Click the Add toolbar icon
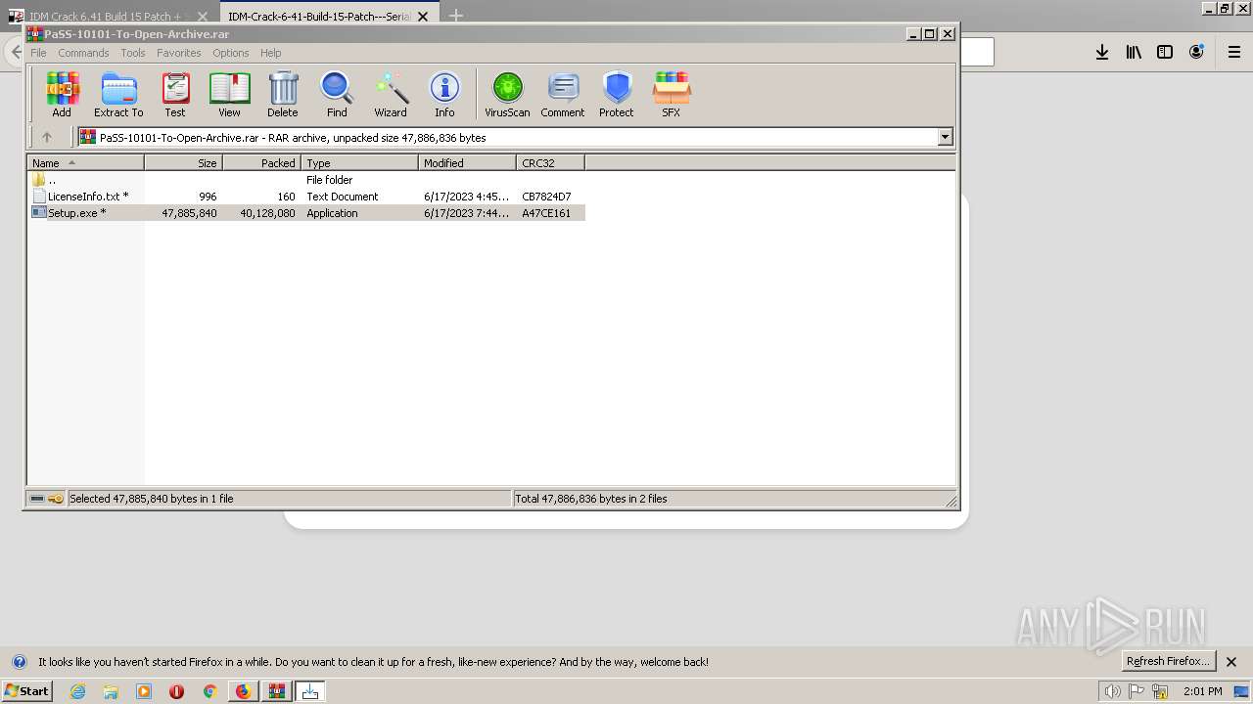 62,95
